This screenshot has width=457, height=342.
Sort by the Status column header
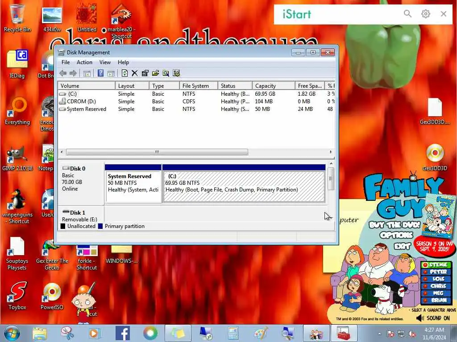click(x=235, y=86)
